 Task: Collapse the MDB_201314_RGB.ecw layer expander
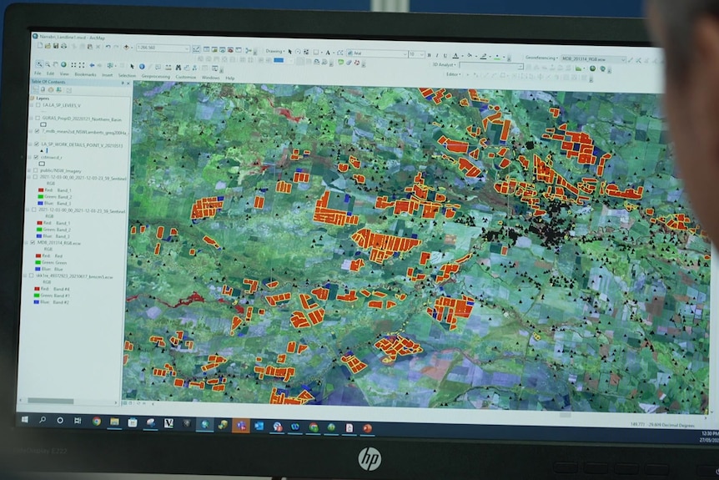[26, 243]
